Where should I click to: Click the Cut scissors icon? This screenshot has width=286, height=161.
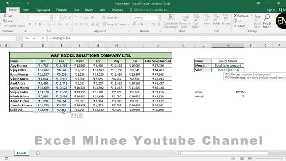tap(5, 16)
